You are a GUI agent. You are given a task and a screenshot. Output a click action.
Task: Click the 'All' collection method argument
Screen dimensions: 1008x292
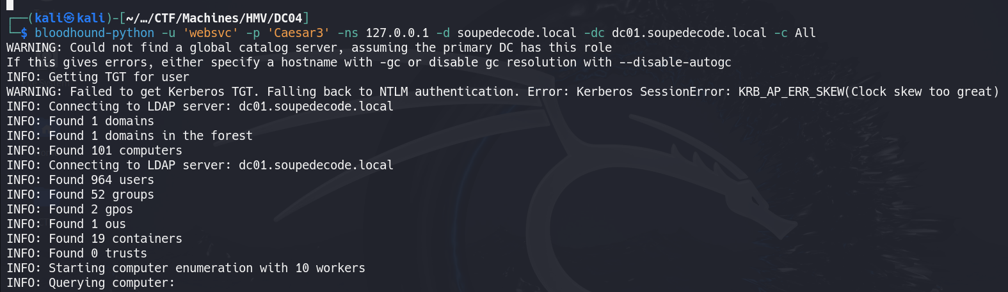(805, 33)
